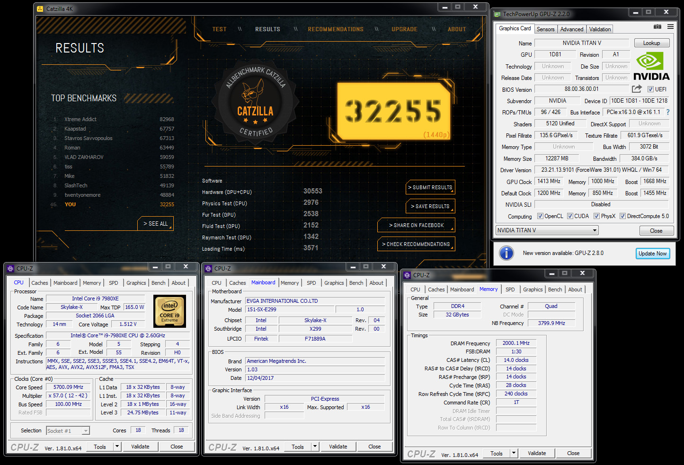Click the CPU-Z icon in Mainboard window title
This screenshot has height=465, width=684.
(x=208, y=268)
